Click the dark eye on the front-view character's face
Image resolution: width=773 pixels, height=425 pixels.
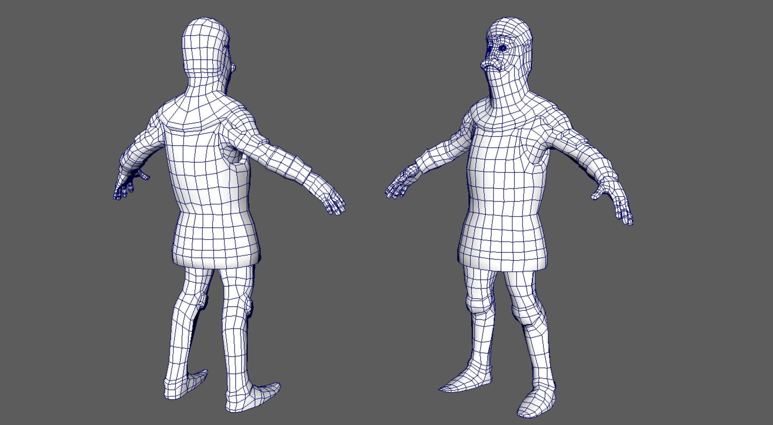click(503, 48)
